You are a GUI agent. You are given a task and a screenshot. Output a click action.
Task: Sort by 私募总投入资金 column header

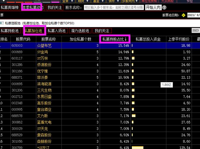[148, 39]
